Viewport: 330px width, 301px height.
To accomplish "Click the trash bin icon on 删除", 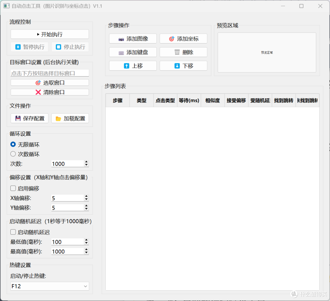I will [177, 52].
